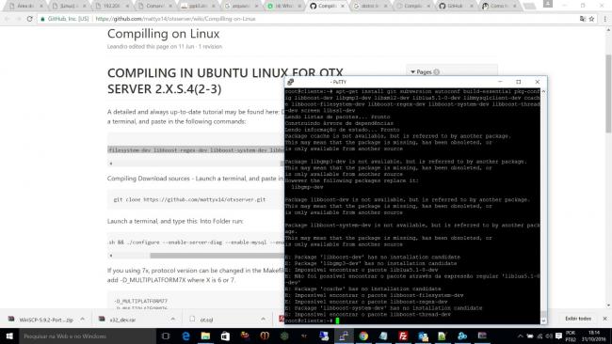Bookmark this page with the star icon
Image resolution: width=612 pixels, height=344 pixels.
pos(591,19)
